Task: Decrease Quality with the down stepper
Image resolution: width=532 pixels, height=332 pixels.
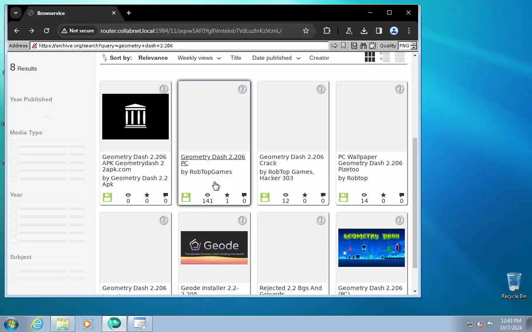Action: click(414, 48)
